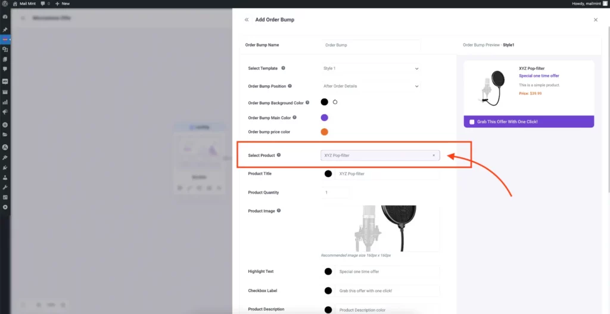Clear the selected XYZ Pop-filter product
This screenshot has height=314, width=610.
[434, 156]
